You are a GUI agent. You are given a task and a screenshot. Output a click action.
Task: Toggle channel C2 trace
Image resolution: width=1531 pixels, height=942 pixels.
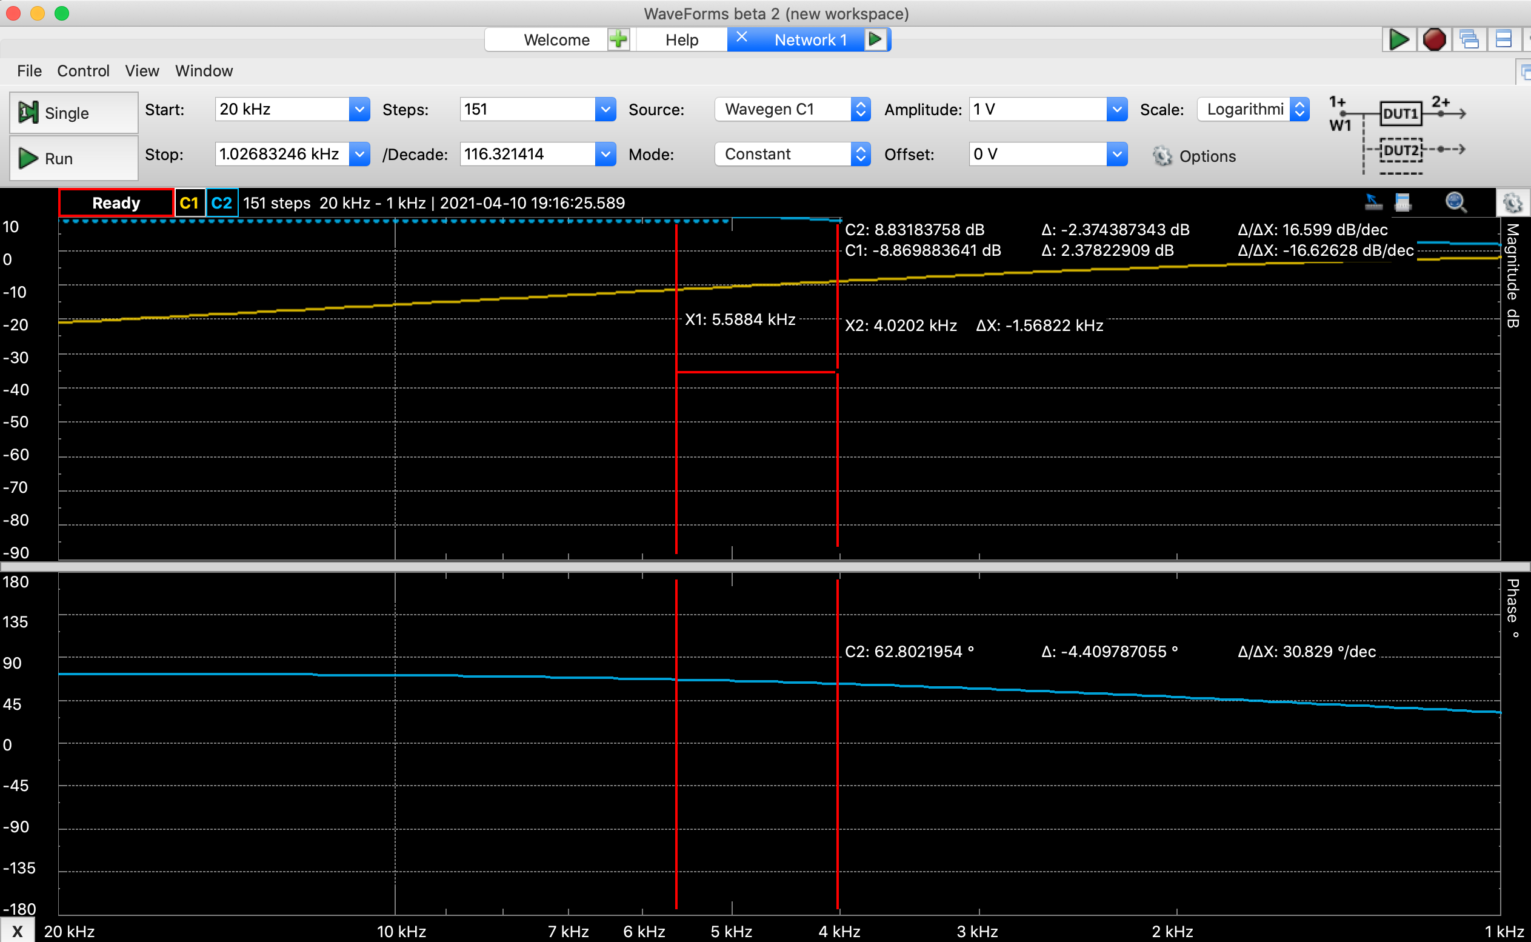point(221,202)
